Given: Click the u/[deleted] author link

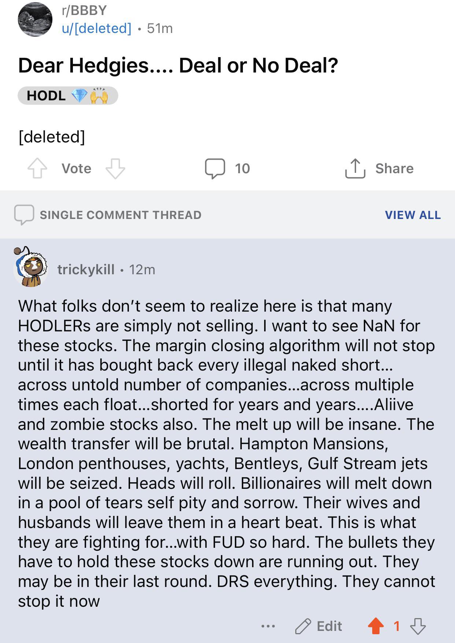Looking at the screenshot, I should [97, 28].
